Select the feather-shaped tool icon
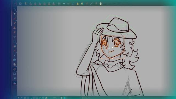Image resolution: width=176 pixels, height=99 pixels. coord(15,78)
